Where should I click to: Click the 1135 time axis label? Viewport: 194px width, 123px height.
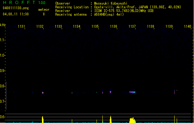(95, 26)
